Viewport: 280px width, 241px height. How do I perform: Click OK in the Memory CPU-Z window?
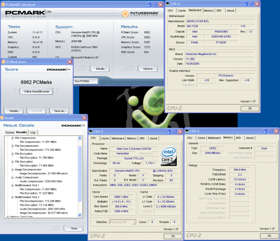click(x=269, y=236)
